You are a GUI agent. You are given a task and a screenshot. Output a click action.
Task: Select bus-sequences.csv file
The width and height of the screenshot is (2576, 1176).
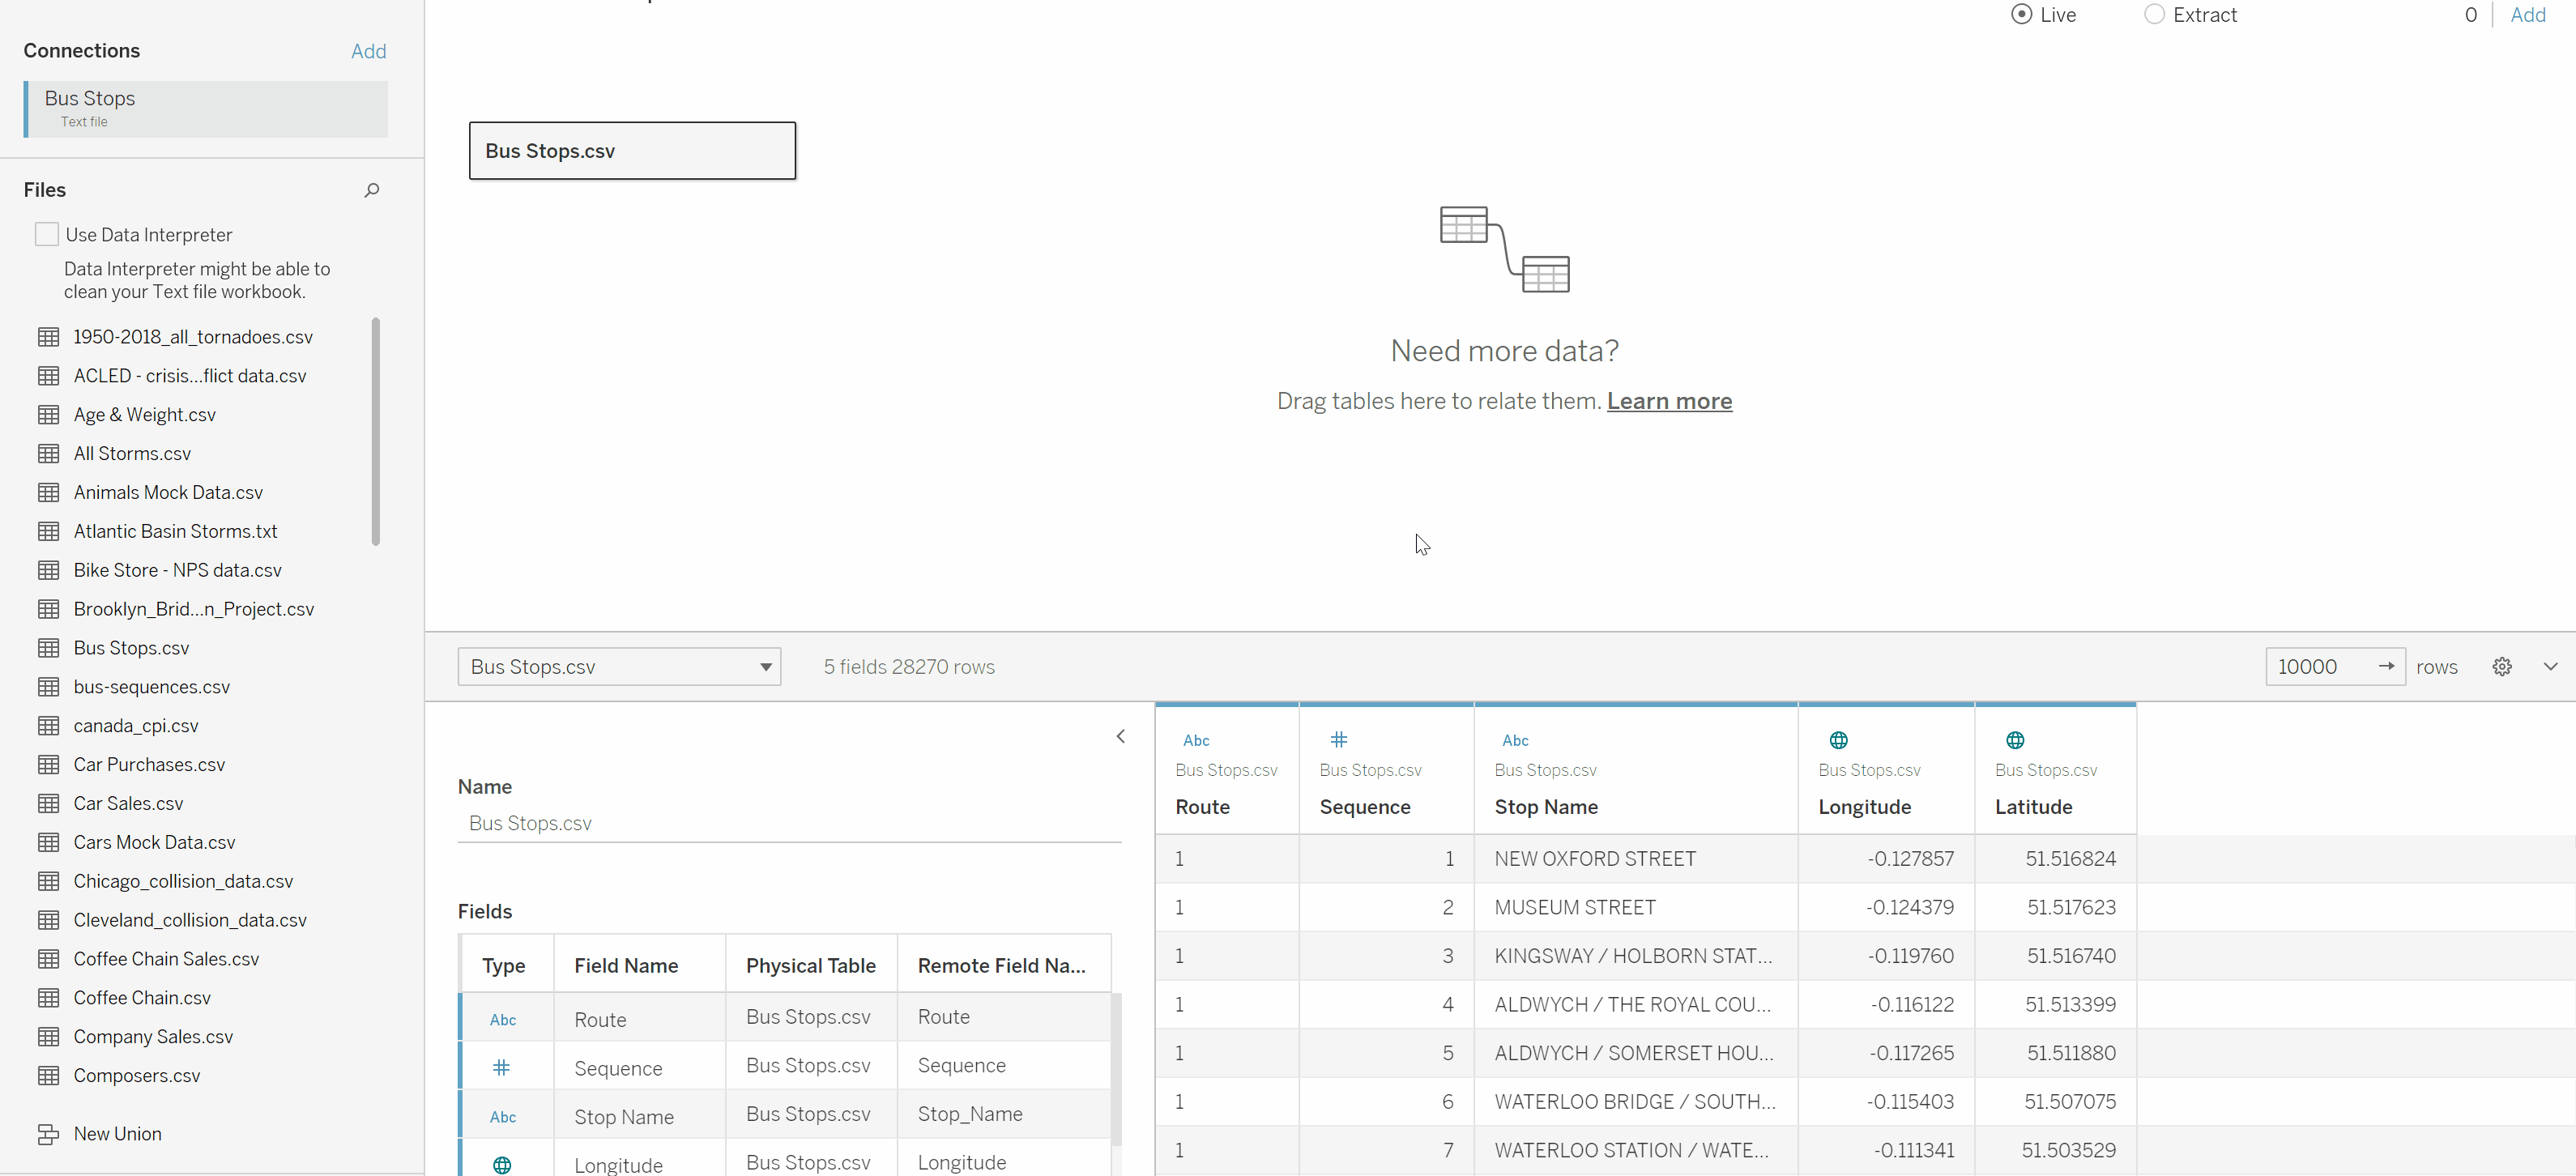tap(151, 687)
